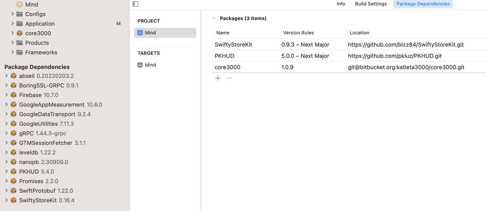Click the add package plus button
486x211 pixels.
pos(218,78)
